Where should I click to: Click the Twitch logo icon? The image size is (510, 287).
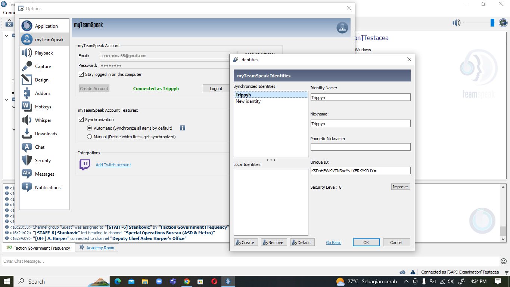(85, 164)
